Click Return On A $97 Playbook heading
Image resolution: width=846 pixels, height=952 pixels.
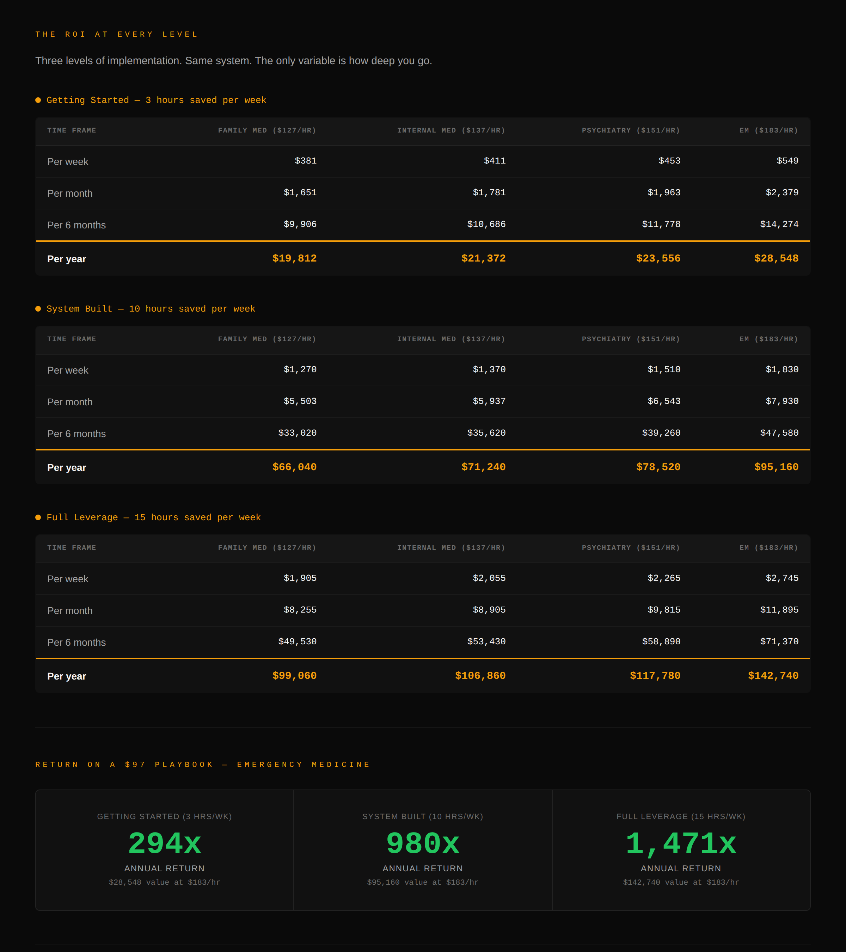203,765
